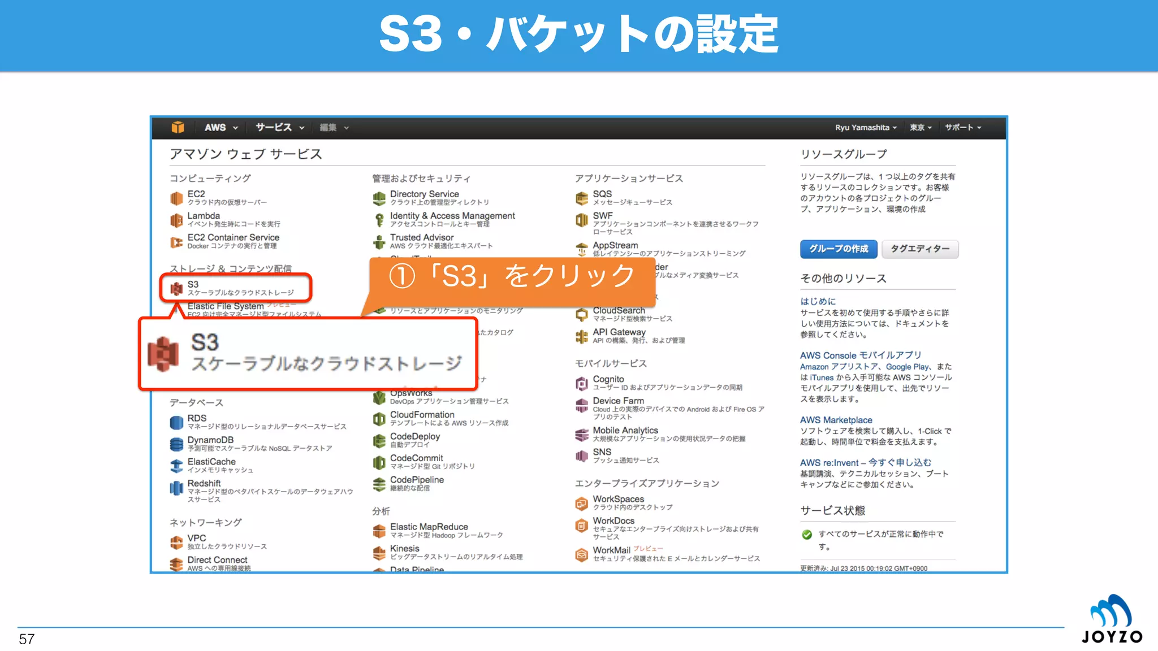Click the Device Farm icon
Screen dimensions: 1158x651
[582, 406]
